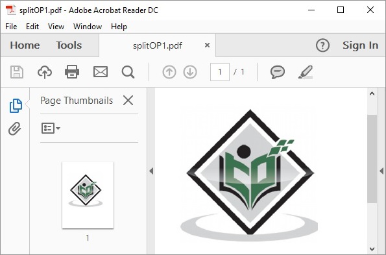Open the Find text magnifier icon
The image size is (386, 255).
pyautogui.click(x=128, y=72)
